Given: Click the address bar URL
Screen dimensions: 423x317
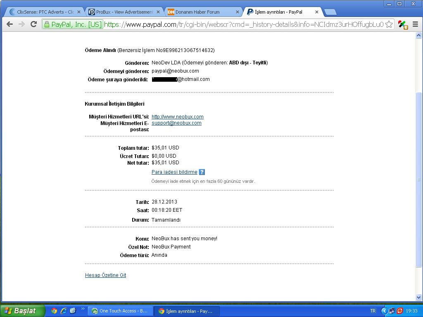Looking at the screenshot, I should (x=244, y=24).
